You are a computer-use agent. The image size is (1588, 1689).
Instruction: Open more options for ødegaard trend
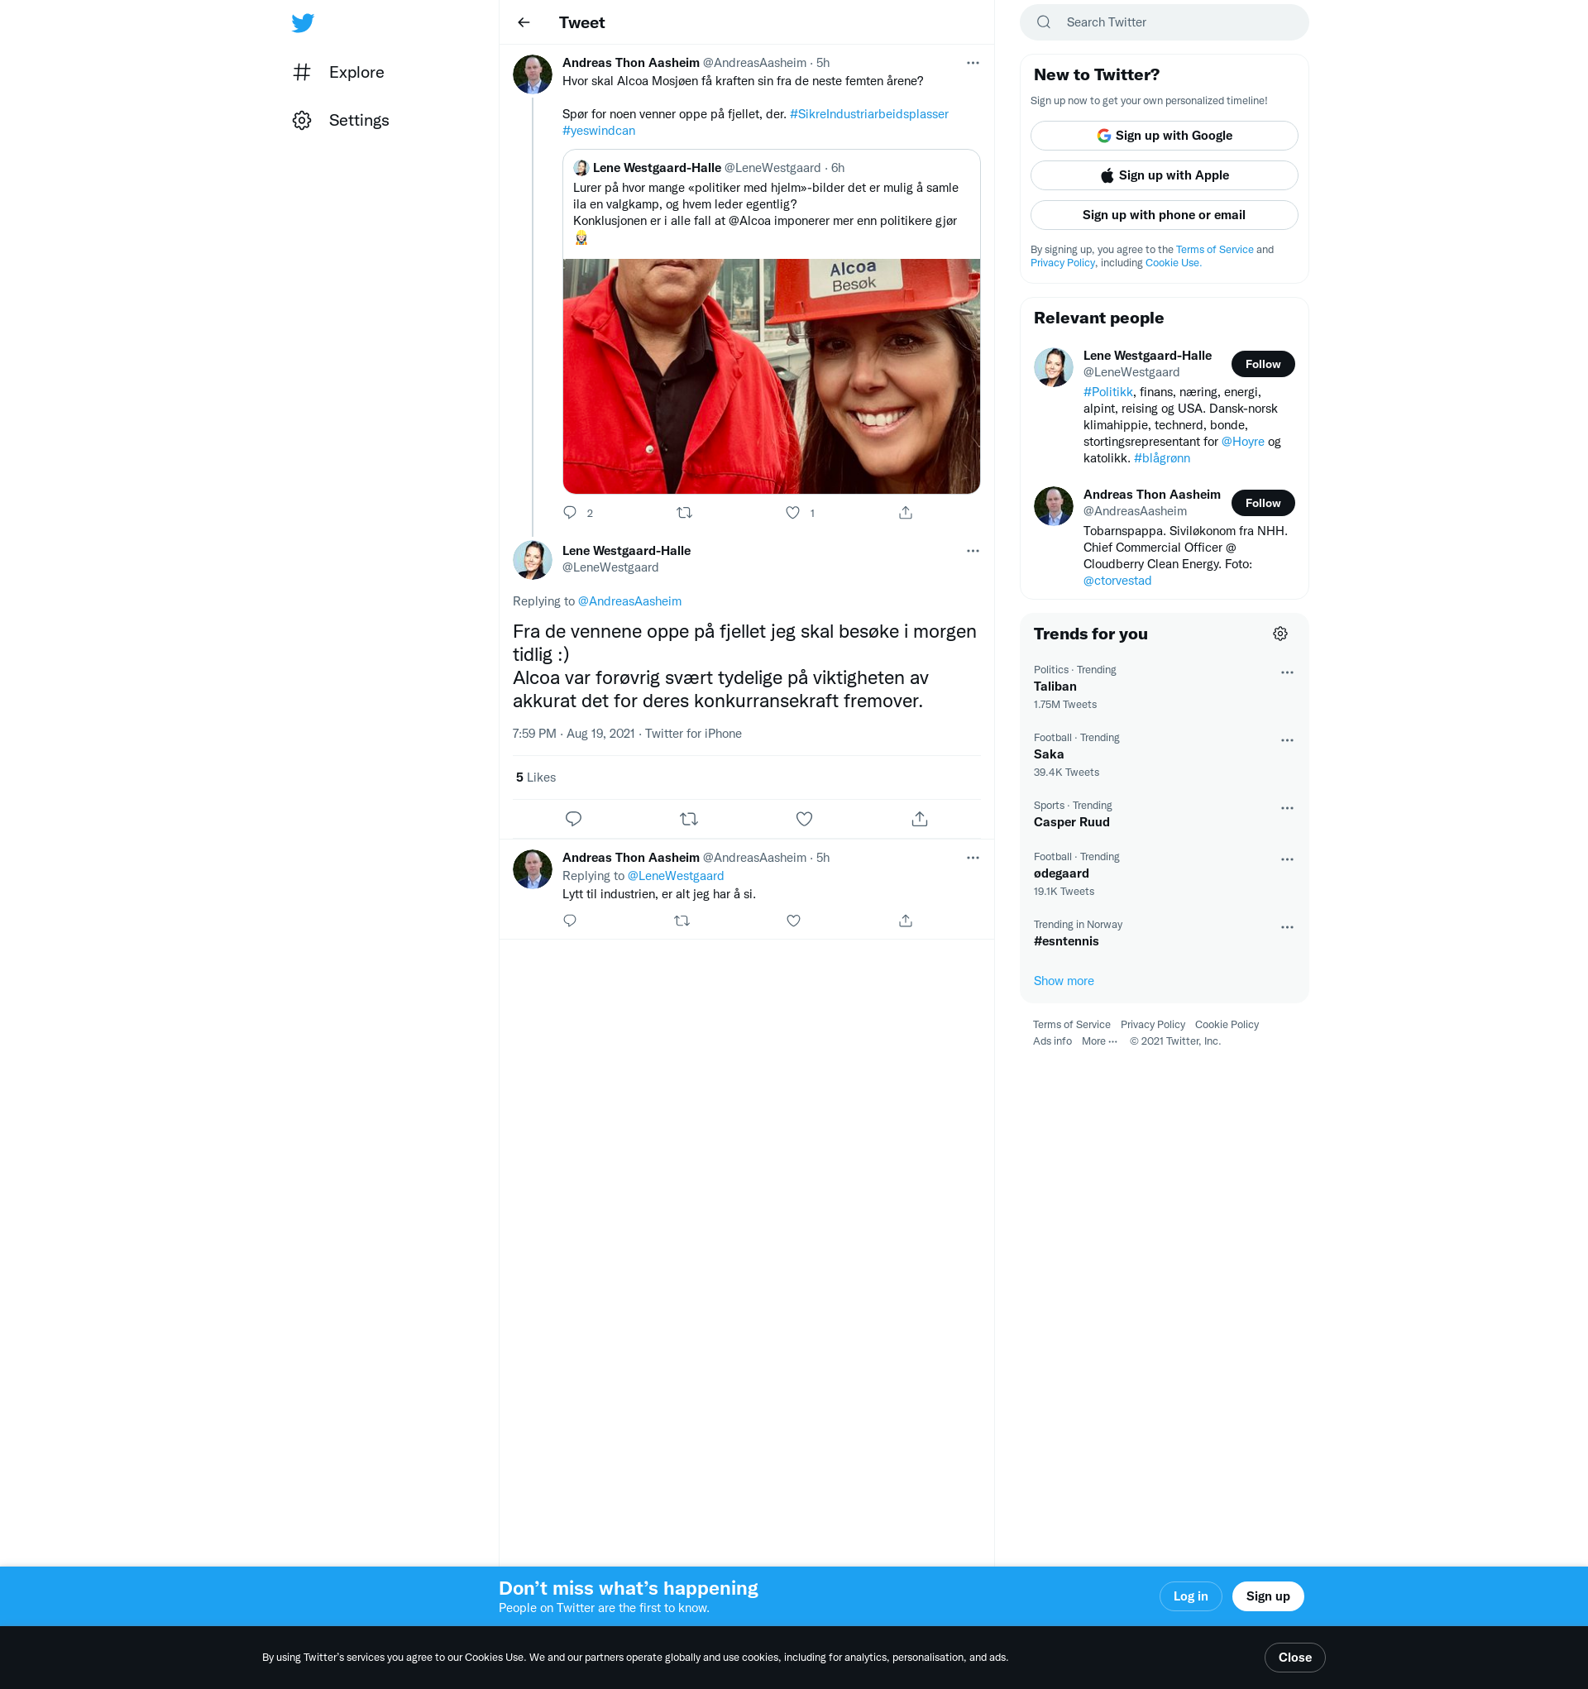(1287, 859)
